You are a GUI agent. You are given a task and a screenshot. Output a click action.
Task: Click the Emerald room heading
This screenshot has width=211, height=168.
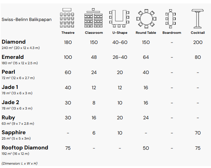point(13,57)
